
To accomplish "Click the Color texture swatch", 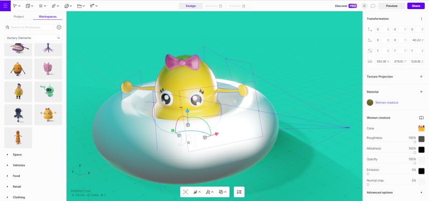I will [421, 128].
